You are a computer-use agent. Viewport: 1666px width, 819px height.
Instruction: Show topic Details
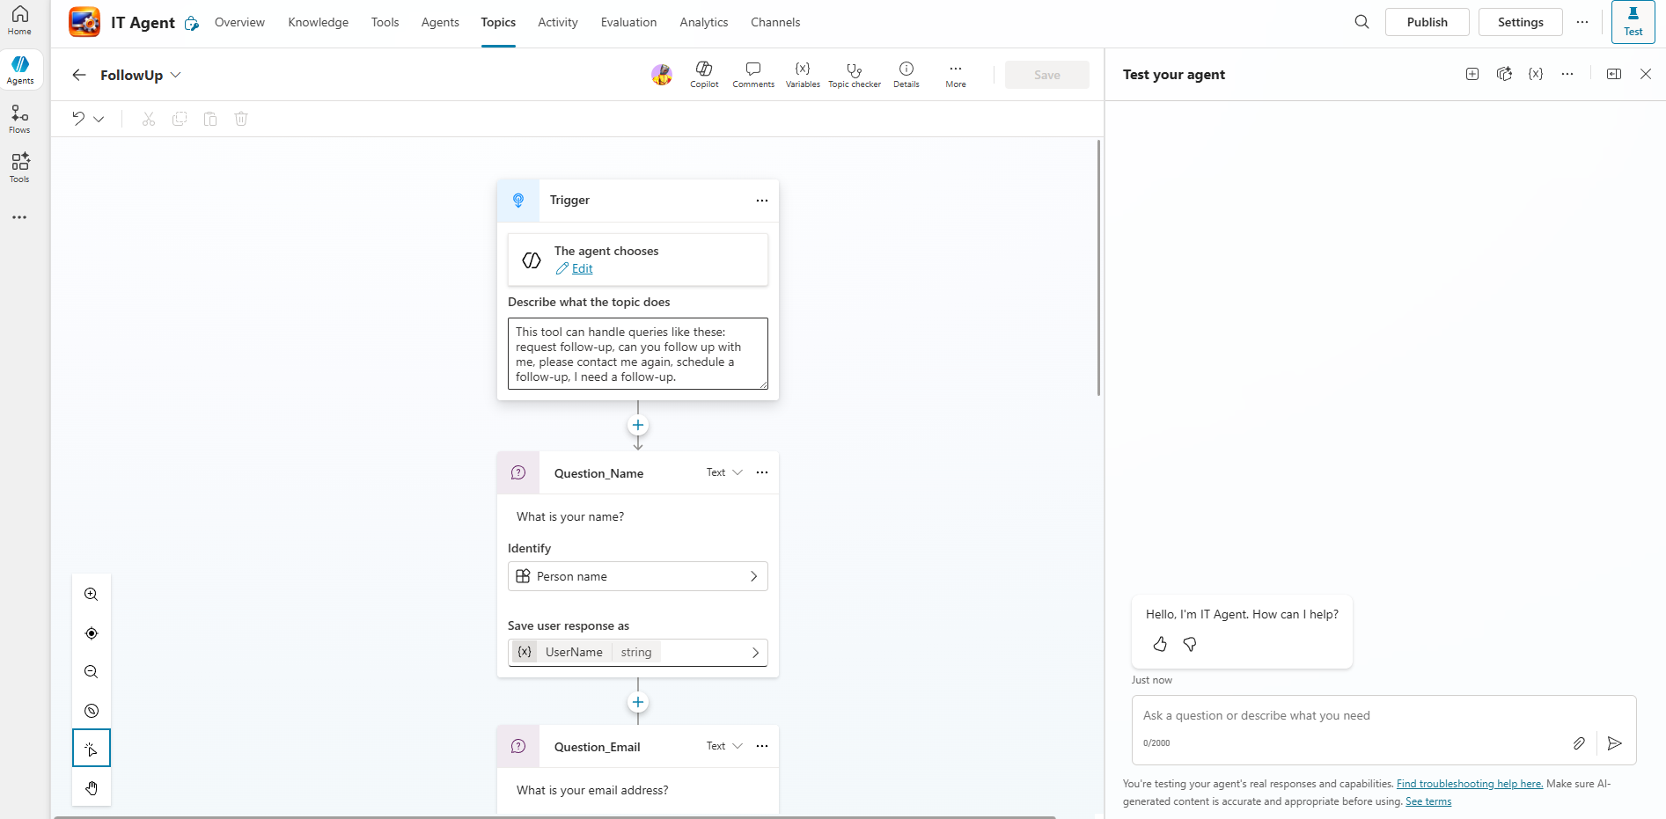(906, 74)
